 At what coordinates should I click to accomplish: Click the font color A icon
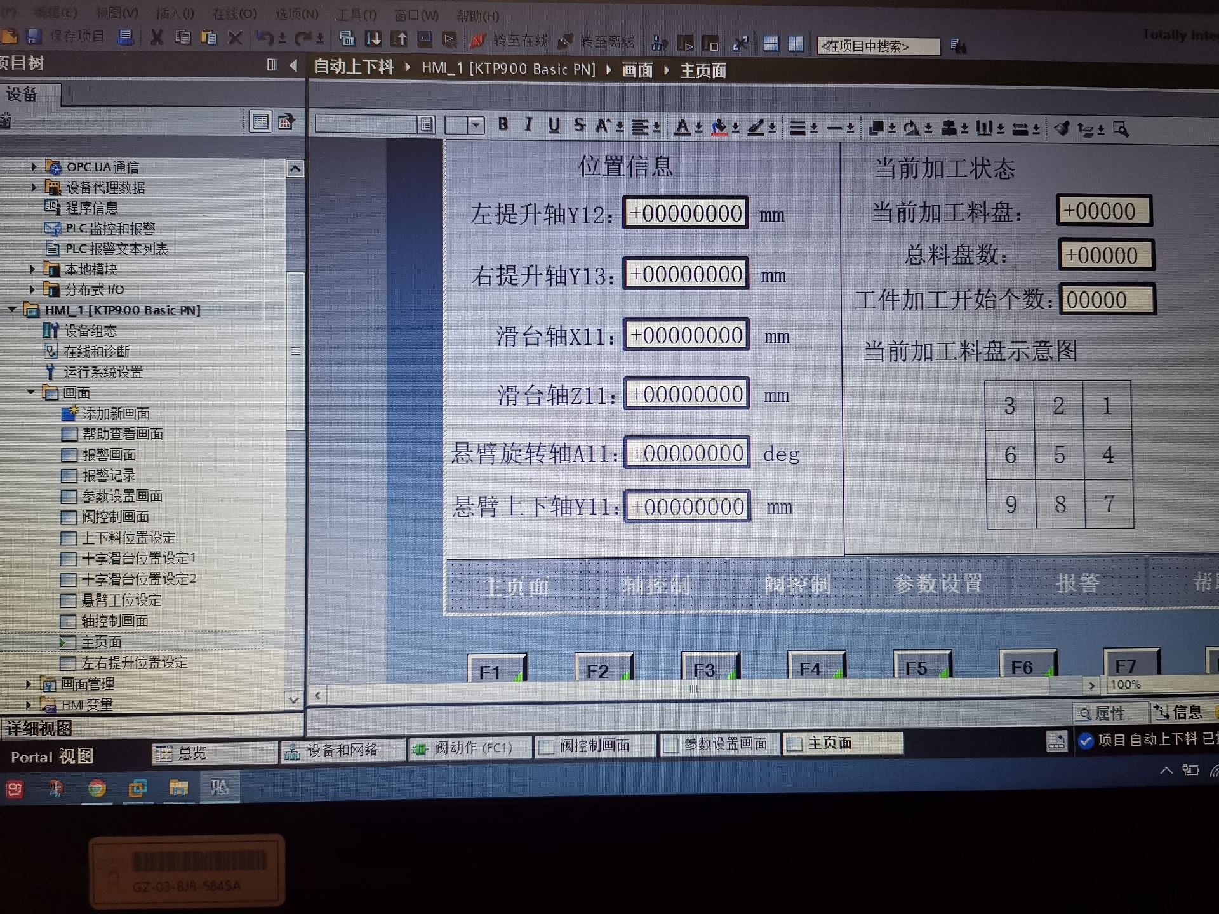click(x=682, y=127)
